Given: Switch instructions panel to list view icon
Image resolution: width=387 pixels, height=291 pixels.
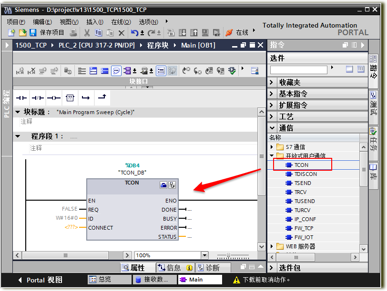Looking at the screenshot, I should (361, 69).
